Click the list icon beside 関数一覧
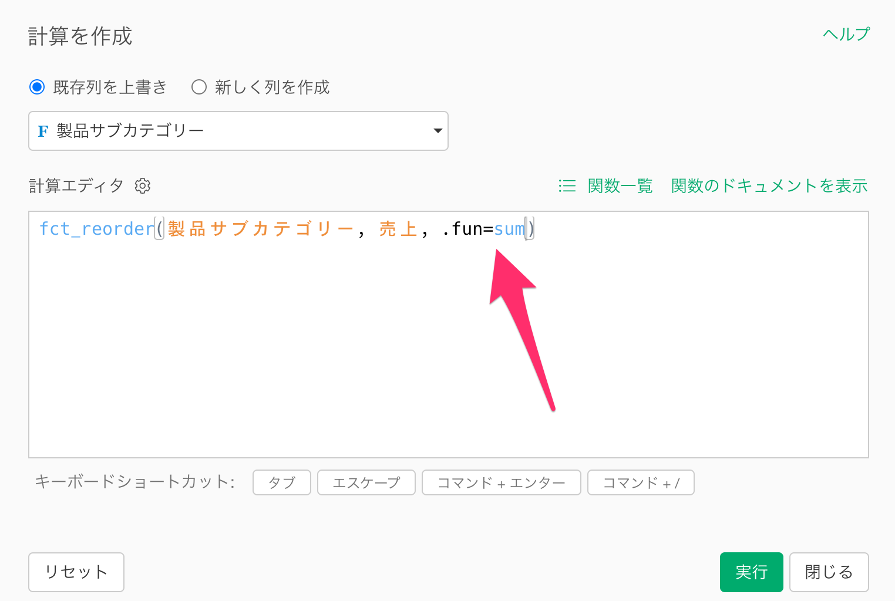Screen dimensions: 895x601 567,186
